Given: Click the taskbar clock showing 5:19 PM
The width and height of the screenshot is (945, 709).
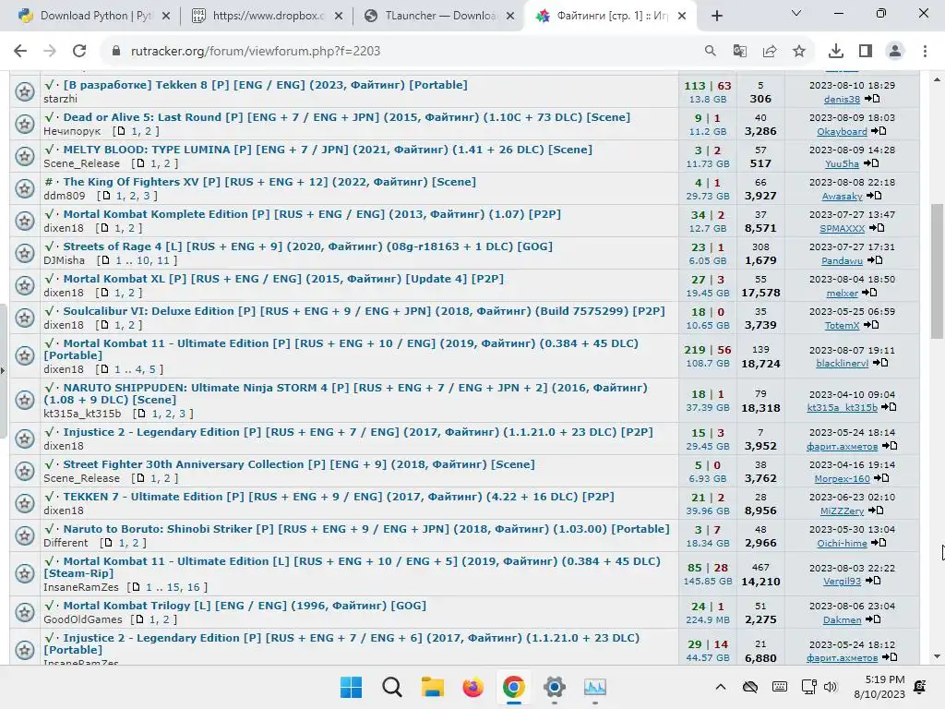Looking at the screenshot, I should (x=879, y=687).
